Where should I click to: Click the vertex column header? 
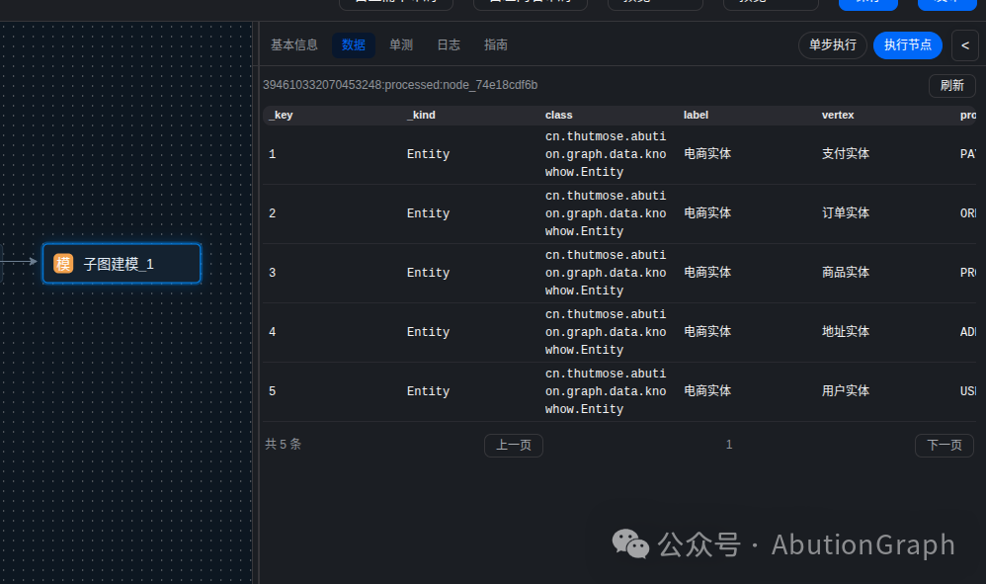(838, 115)
